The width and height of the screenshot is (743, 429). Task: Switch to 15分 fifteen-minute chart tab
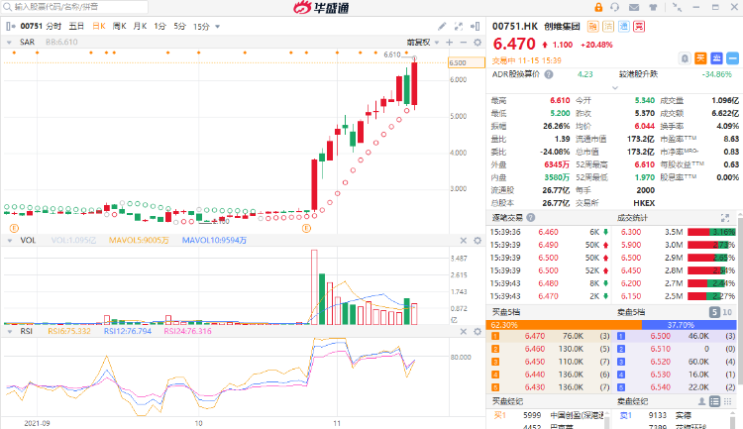pyautogui.click(x=201, y=27)
